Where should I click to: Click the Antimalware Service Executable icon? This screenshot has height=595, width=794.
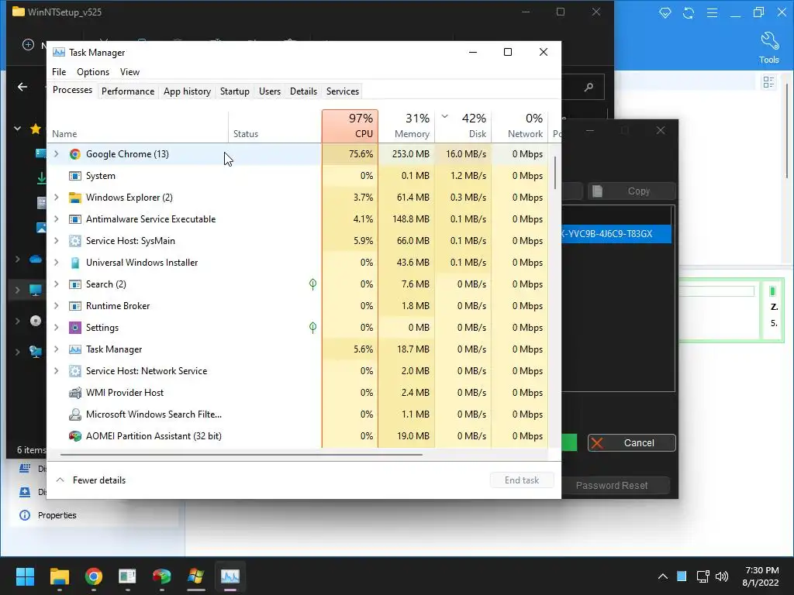(x=75, y=219)
